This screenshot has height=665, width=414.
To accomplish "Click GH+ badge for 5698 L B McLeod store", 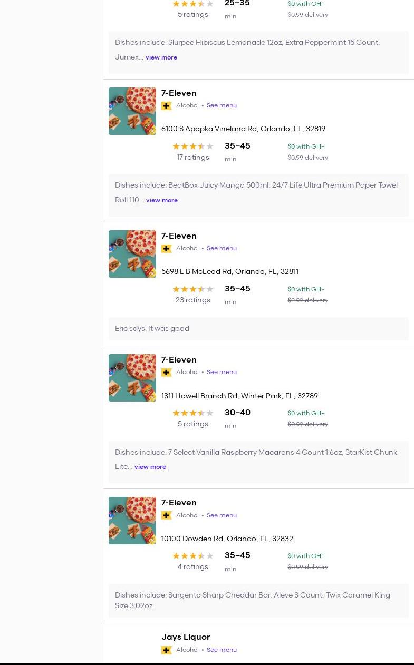I will (166, 249).
